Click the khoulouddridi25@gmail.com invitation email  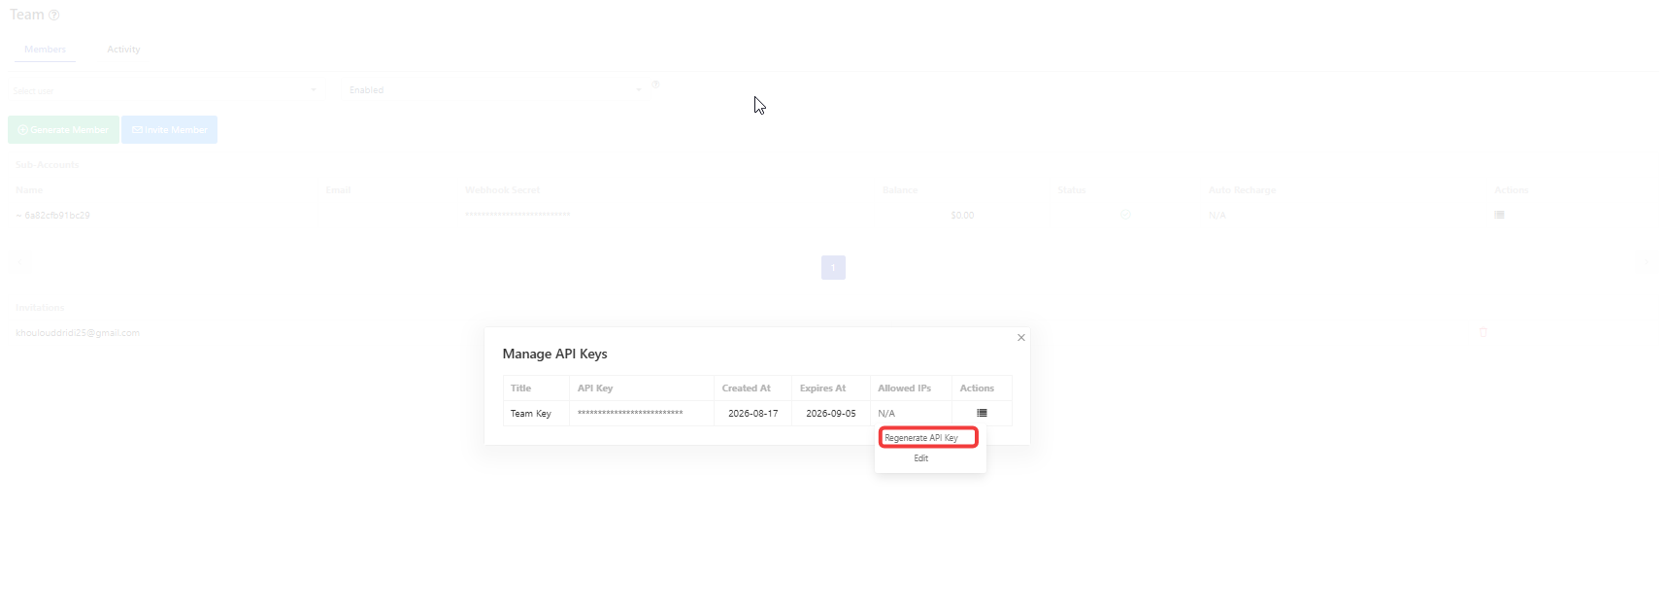[78, 333]
